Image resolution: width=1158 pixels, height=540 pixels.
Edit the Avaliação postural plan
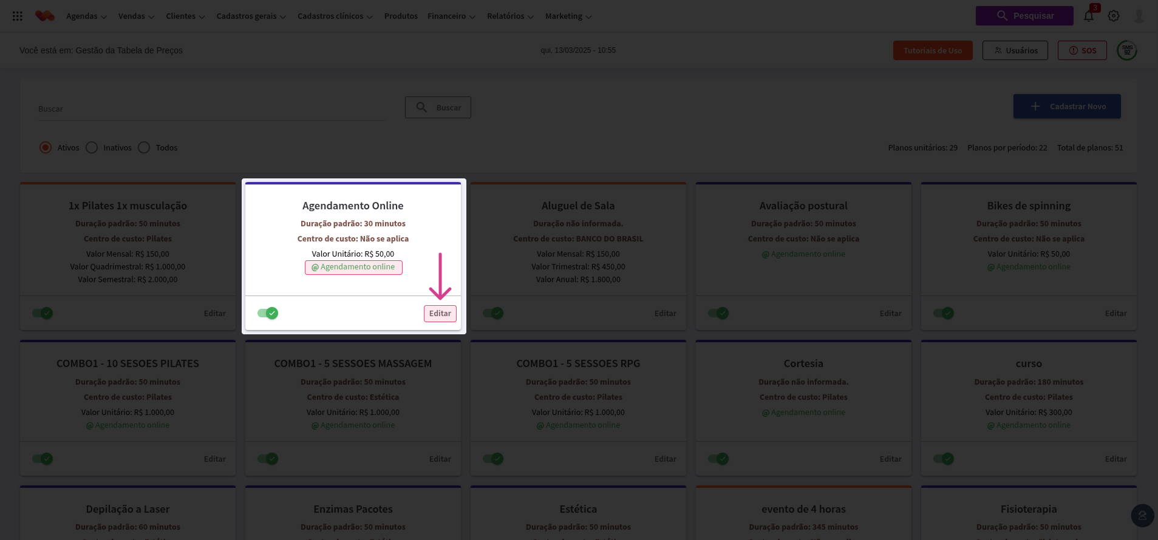[890, 314]
